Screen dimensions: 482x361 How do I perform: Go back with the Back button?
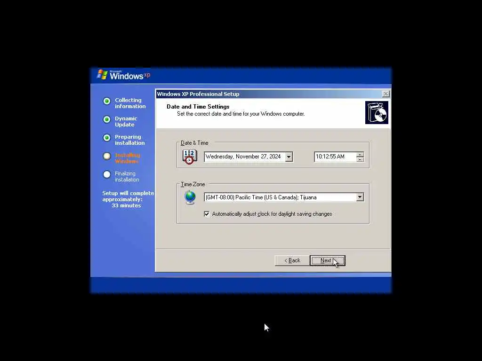point(292,260)
